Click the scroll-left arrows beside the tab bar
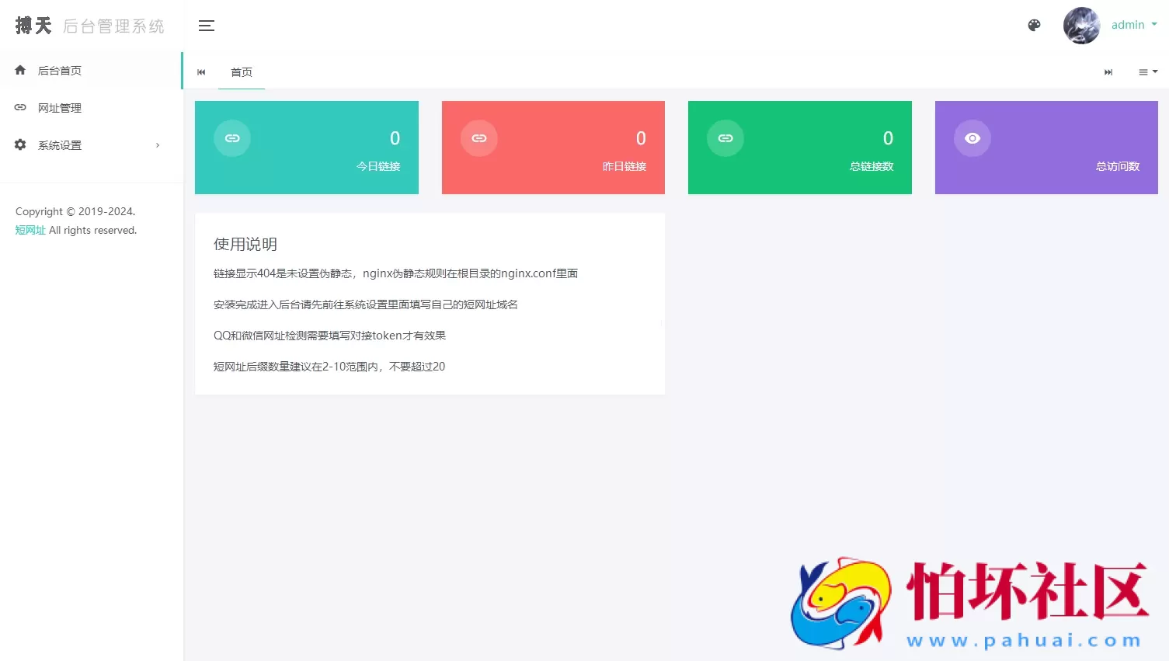Viewport: 1169px width, 661px height. tap(201, 72)
